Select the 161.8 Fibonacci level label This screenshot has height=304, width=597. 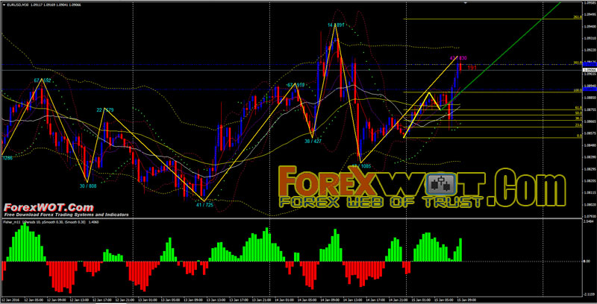[x=577, y=63]
